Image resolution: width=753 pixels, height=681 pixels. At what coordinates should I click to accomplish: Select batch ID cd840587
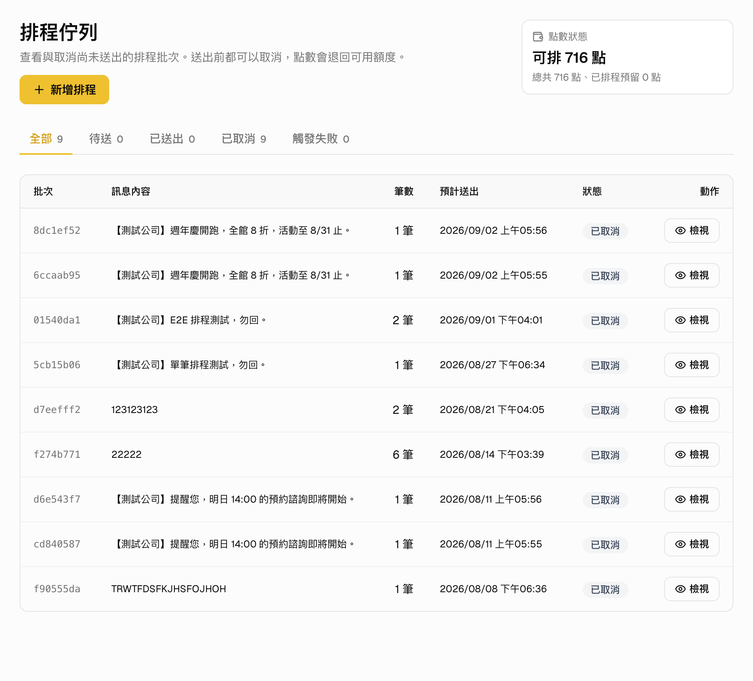point(57,544)
